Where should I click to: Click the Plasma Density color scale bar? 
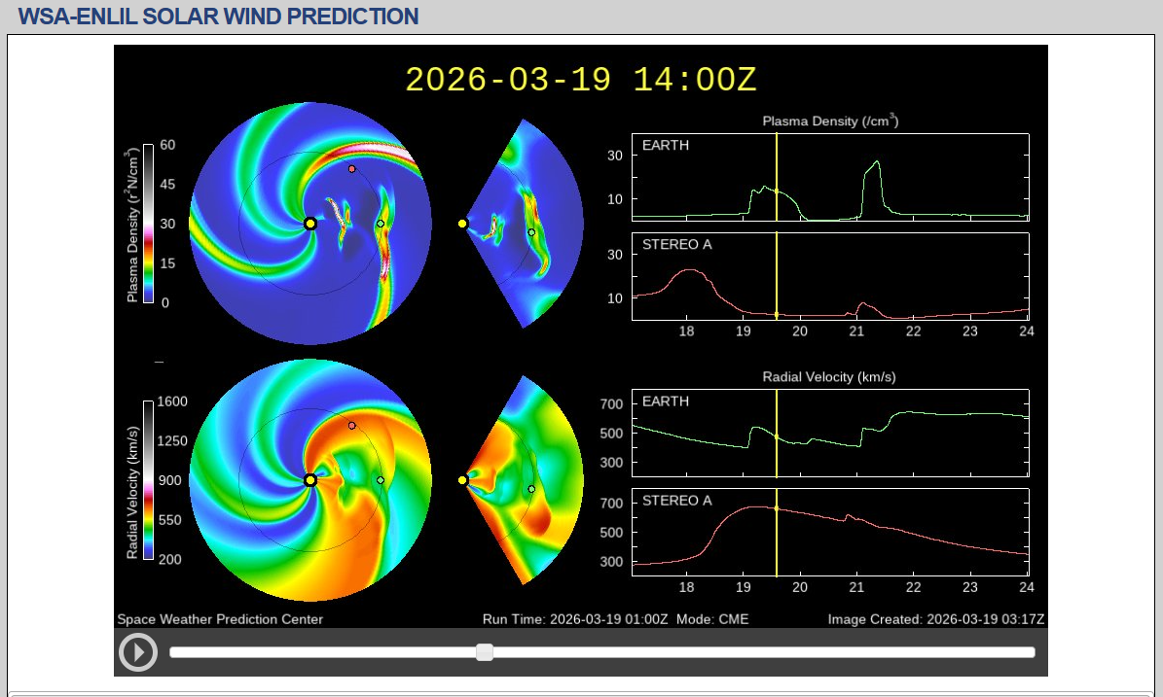pos(148,224)
